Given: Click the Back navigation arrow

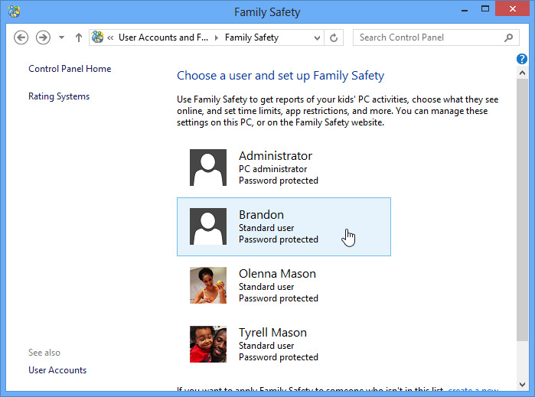Looking at the screenshot, I should (21, 37).
